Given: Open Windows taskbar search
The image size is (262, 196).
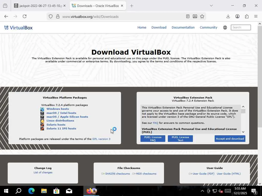Looking at the screenshot, I should point(18,191).
